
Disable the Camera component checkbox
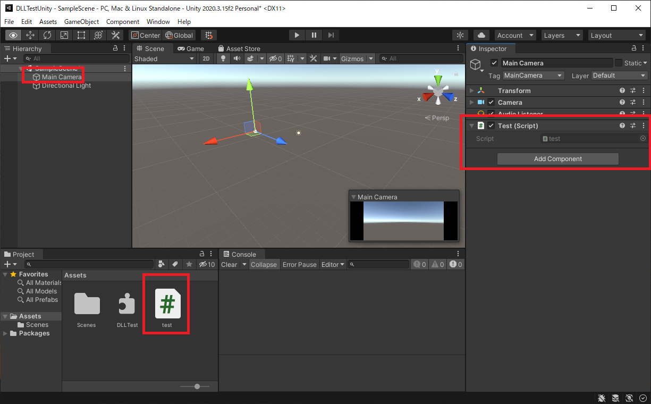point(491,102)
